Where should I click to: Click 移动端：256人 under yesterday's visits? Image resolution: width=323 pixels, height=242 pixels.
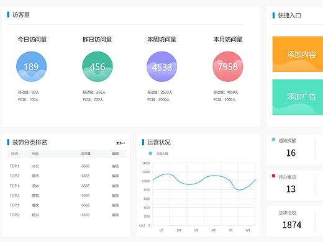pyautogui.click(x=94, y=92)
